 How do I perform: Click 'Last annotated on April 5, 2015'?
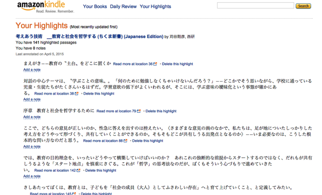click(40, 54)
